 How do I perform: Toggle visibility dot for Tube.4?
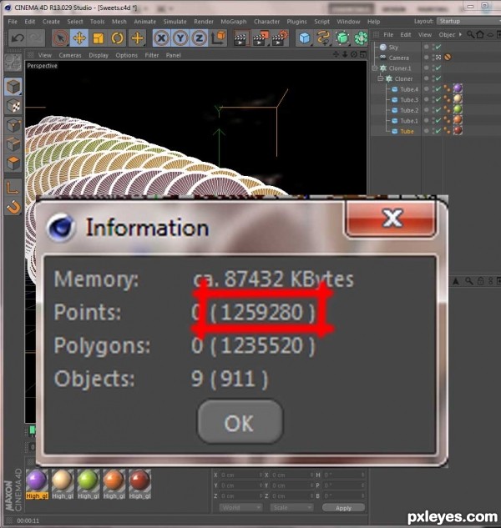pos(427,89)
